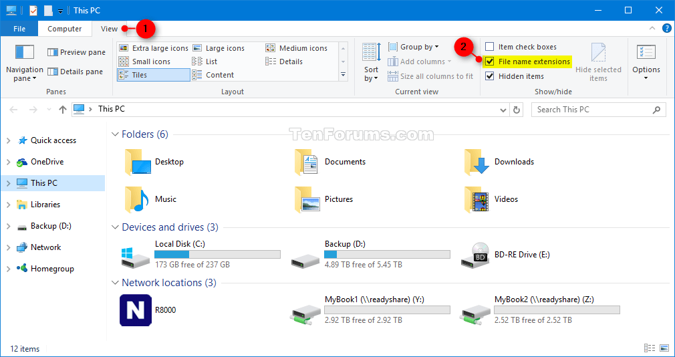675x357 pixels.
Task: Select the Backup (D:) drive tile
Action: pos(370,255)
